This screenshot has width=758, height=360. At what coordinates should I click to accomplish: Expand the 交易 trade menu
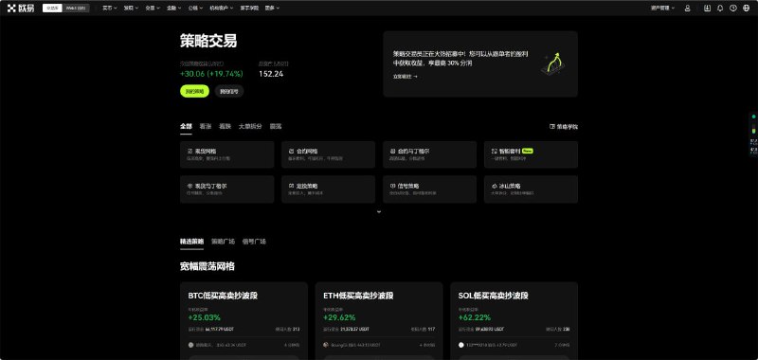click(x=153, y=9)
